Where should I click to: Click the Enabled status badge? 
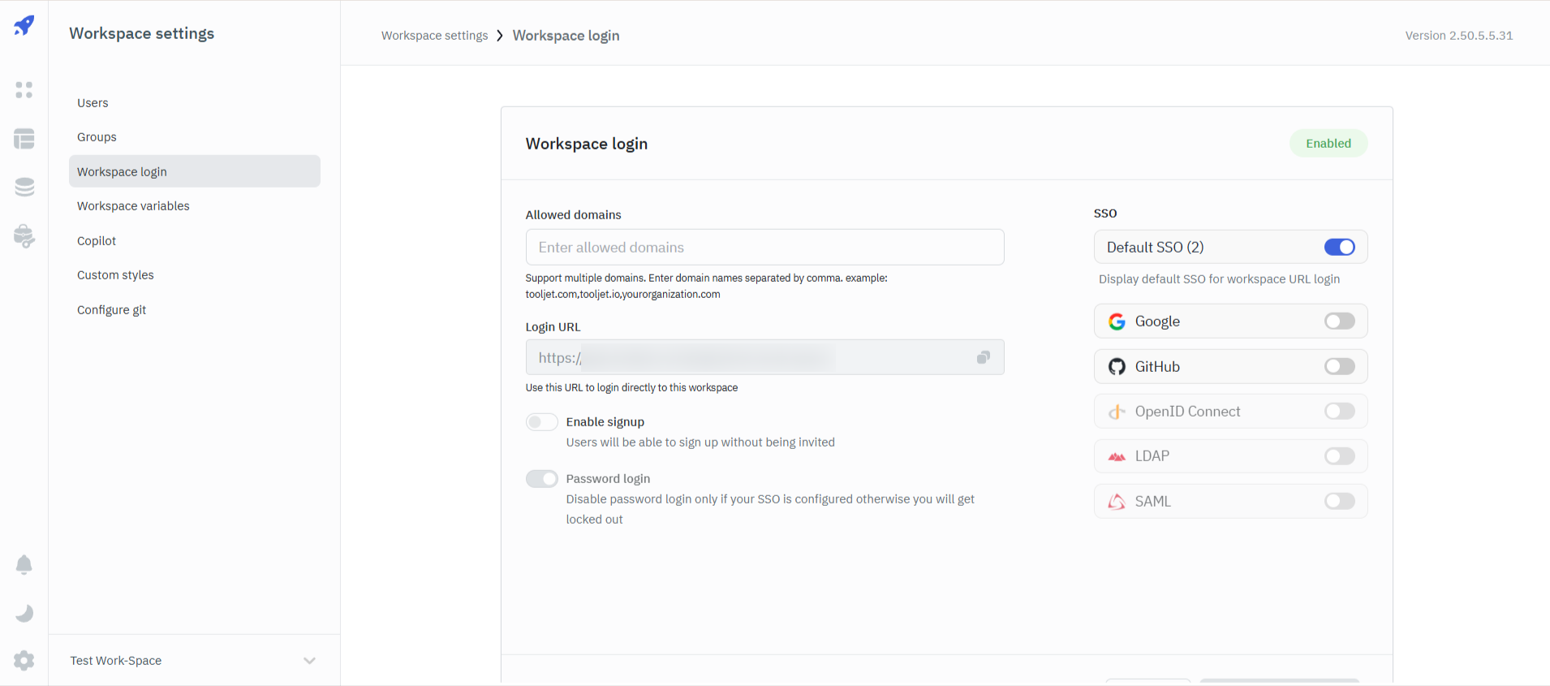1328,144
